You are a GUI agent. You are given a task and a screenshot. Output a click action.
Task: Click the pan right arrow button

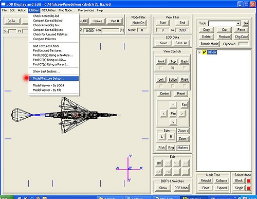182,114
